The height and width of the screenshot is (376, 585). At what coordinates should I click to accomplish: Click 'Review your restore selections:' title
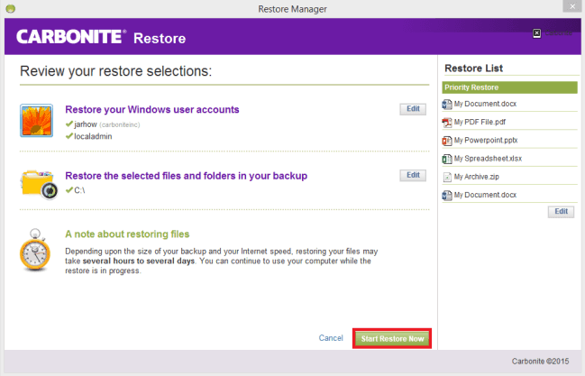point(115,71)
